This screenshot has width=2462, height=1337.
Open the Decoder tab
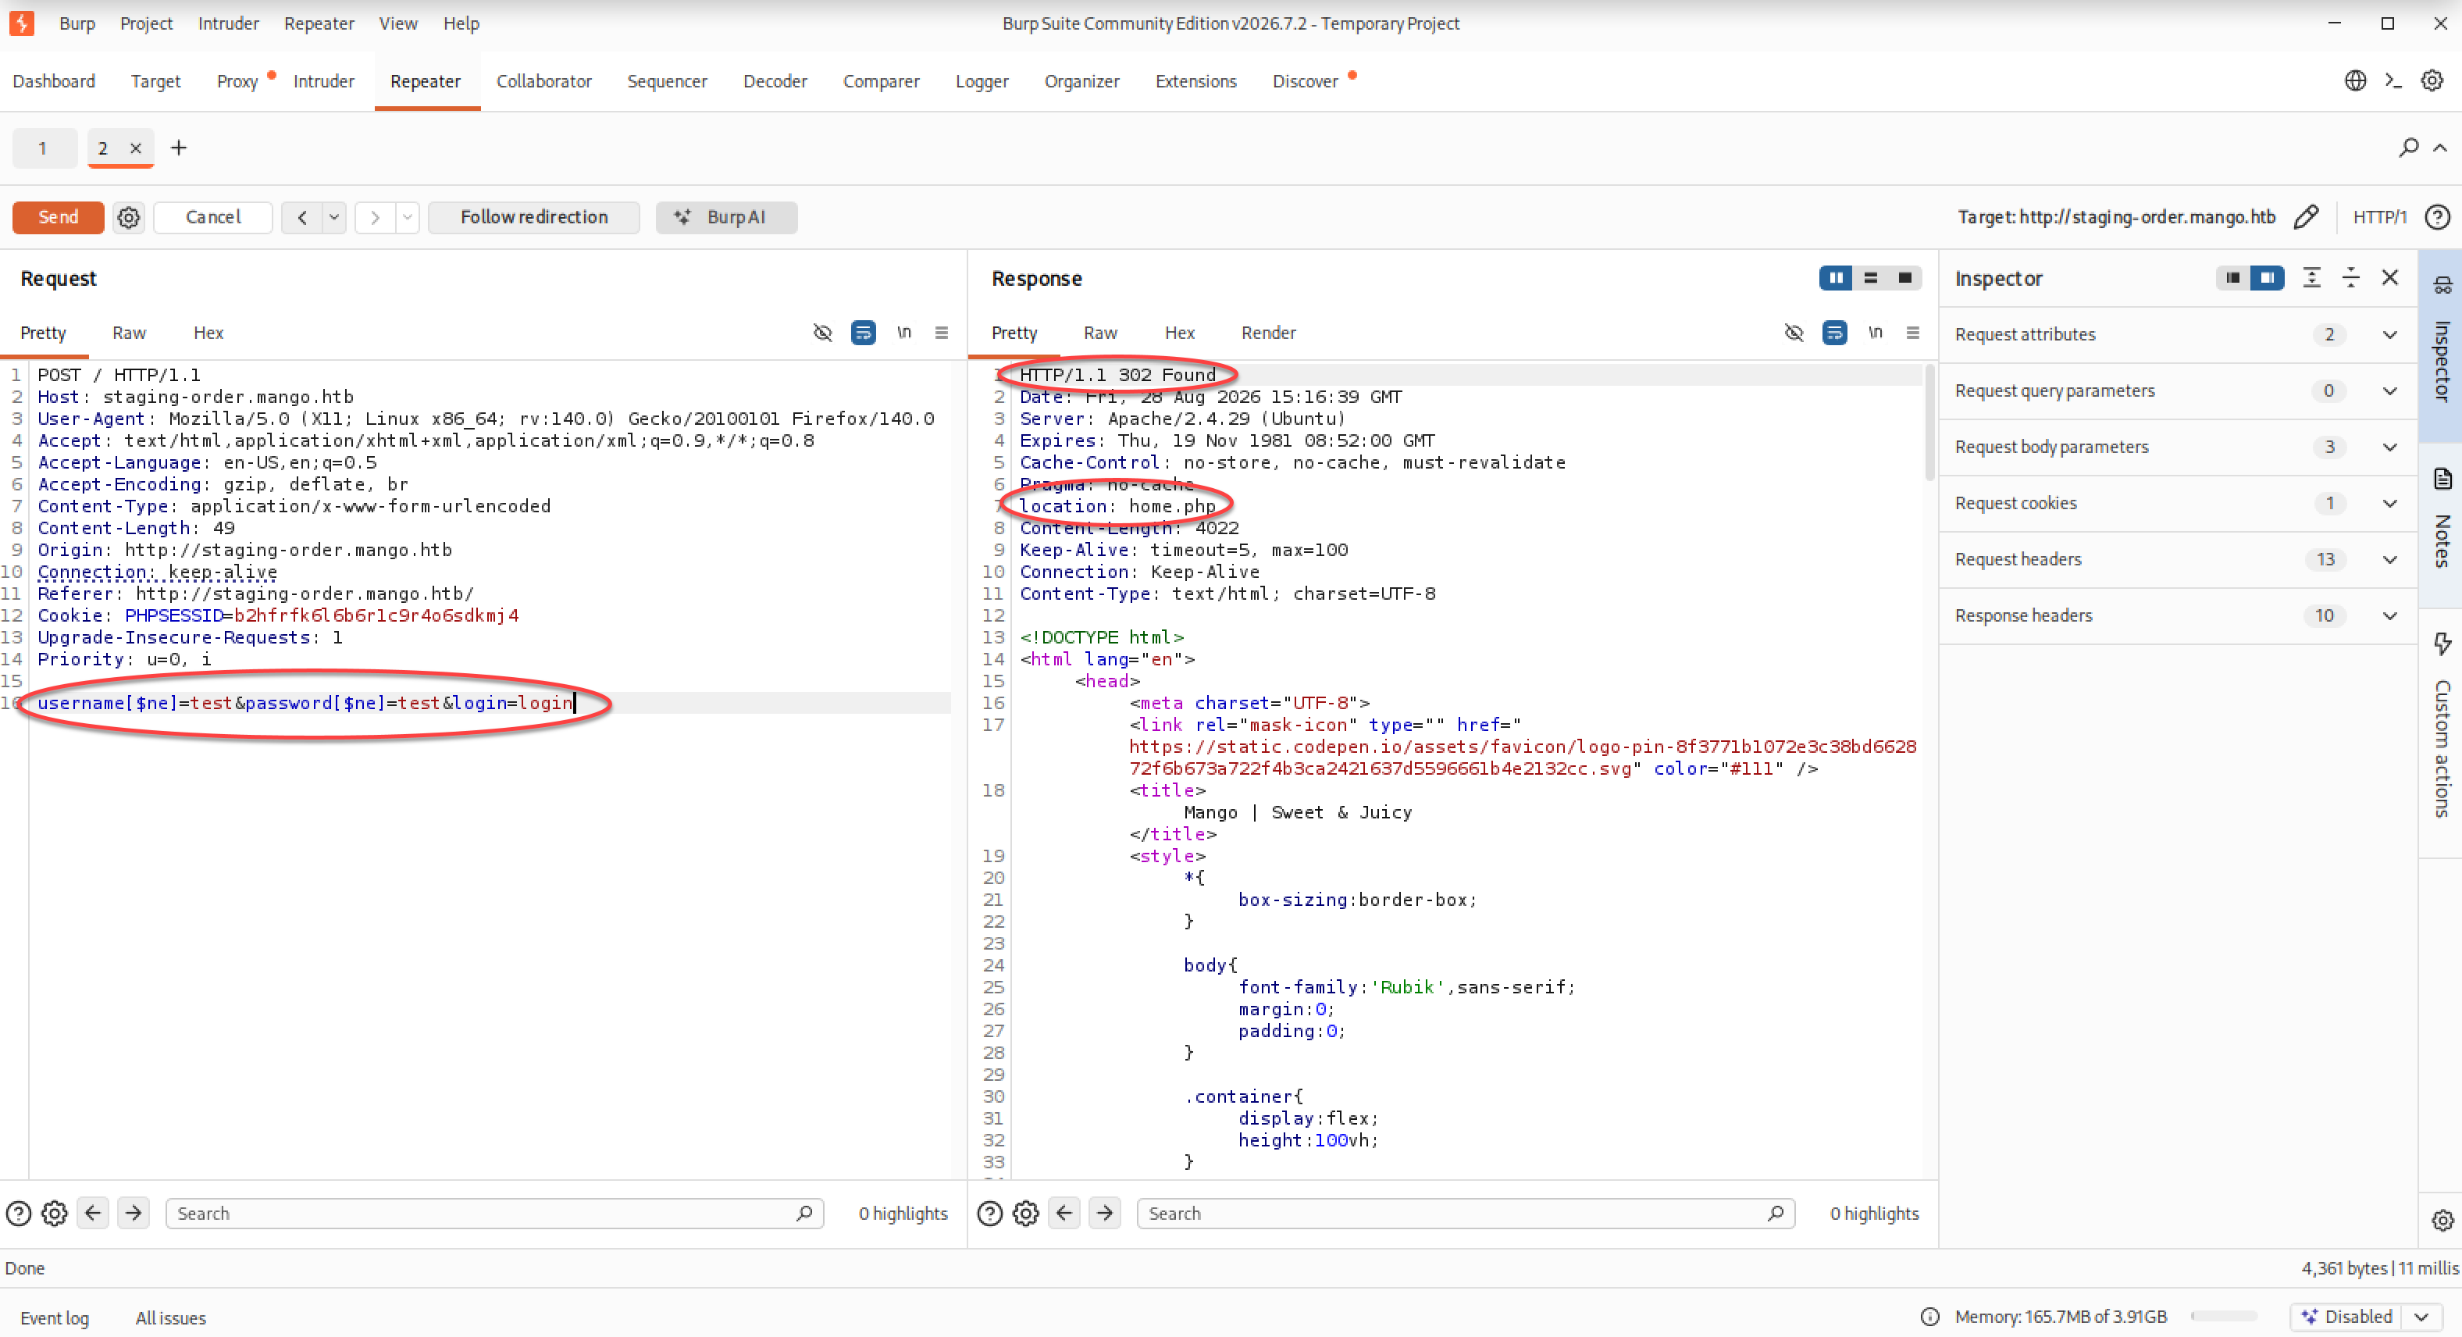(774, 81)
